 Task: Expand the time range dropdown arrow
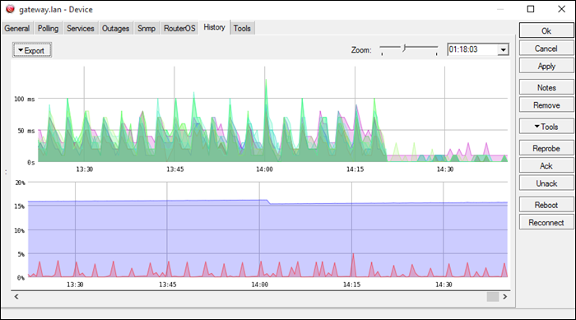pyautogui.click(x=504, y=49)
